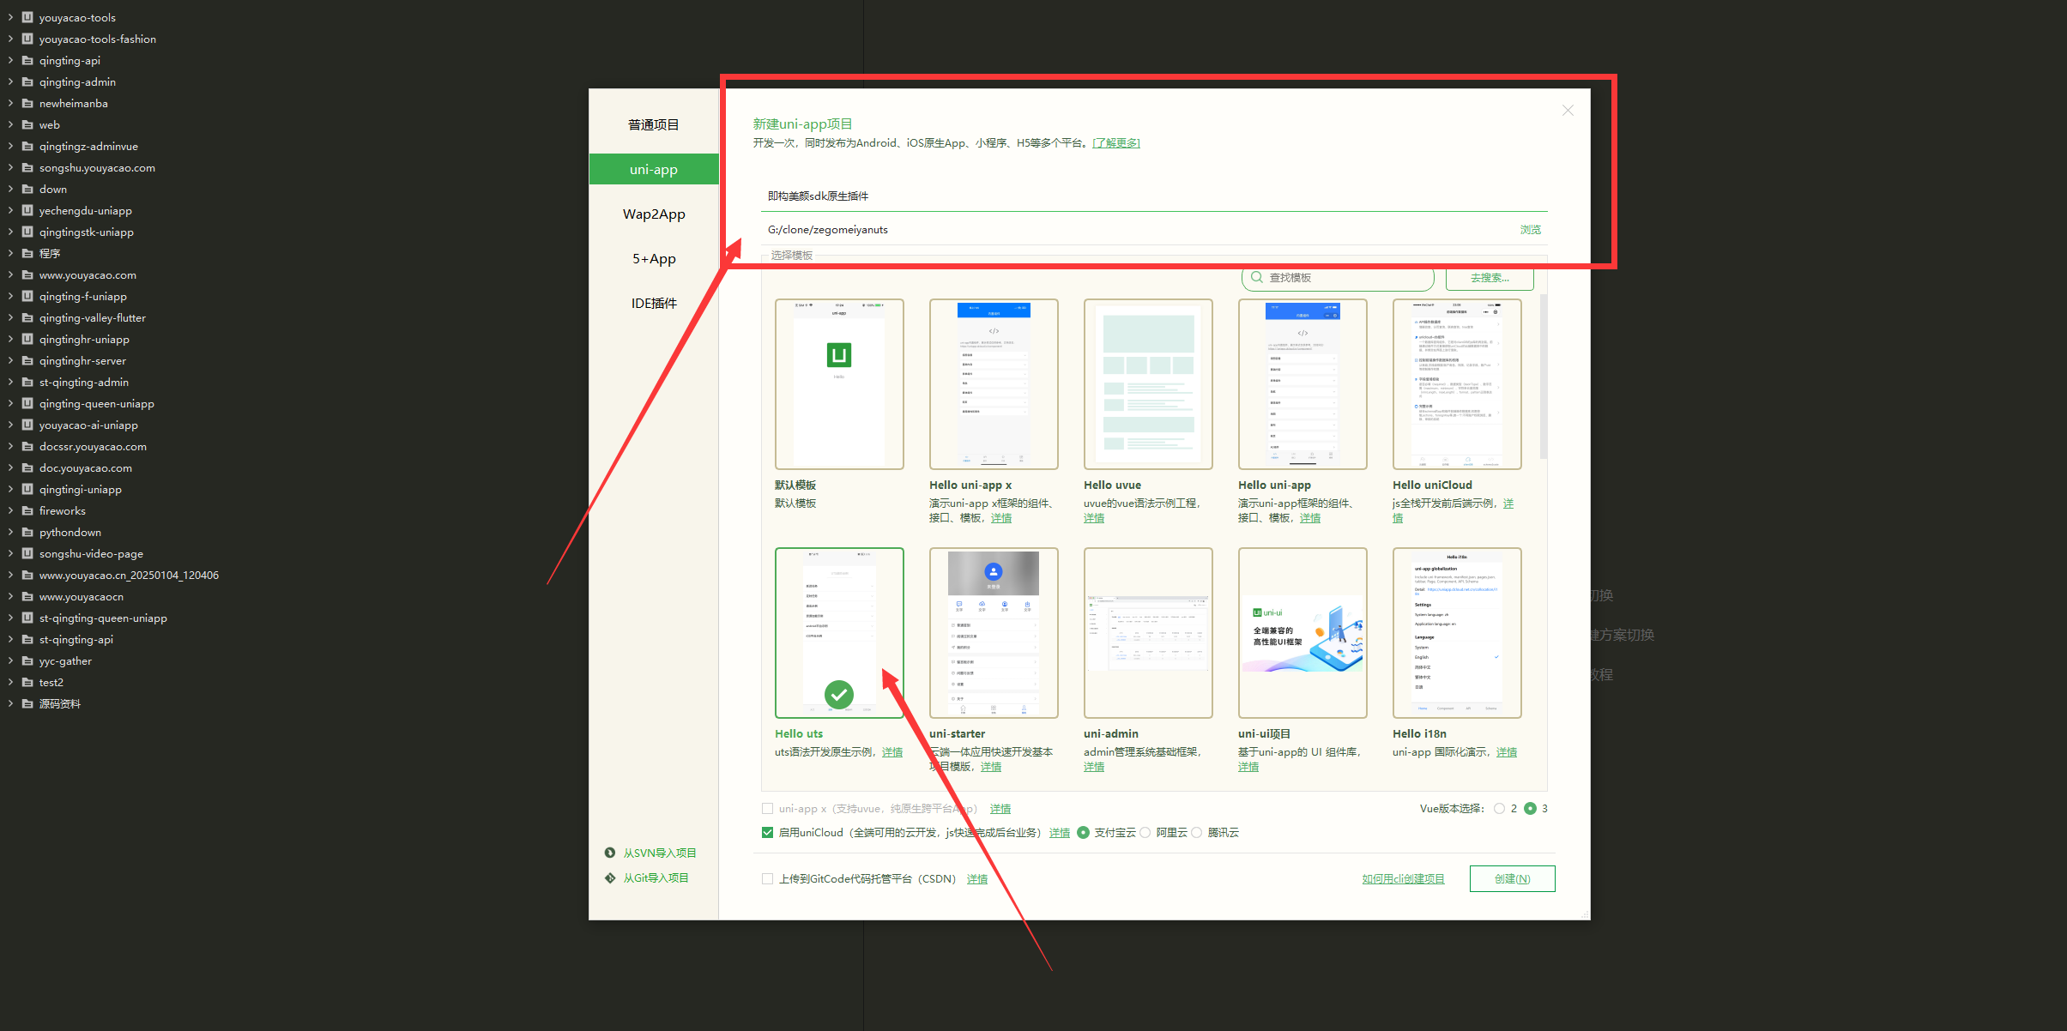Click the magnifier icon in template search
The height and width of the screenshot is (1031, 2067).
coord(1257,277)
